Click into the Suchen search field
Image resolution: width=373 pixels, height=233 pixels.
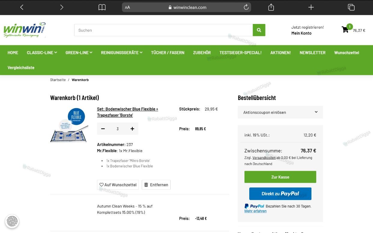point(163,30)
